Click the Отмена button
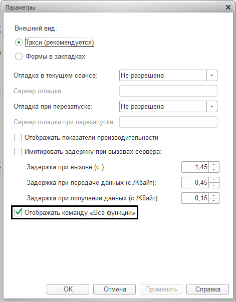The width and height of the screenshot is (236, 302). (x=114, y=289)
